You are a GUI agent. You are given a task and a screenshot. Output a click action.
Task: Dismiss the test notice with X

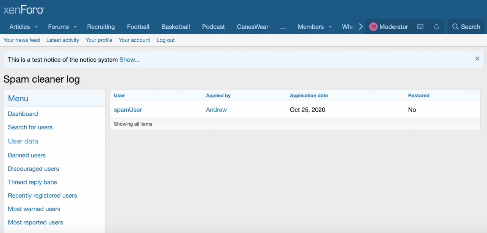click(477, 59)
